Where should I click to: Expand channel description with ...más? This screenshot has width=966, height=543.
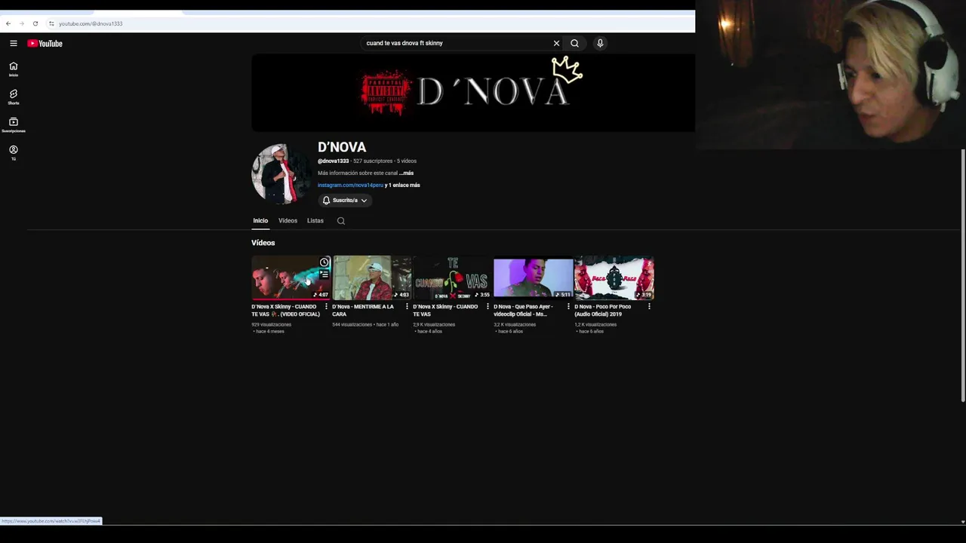coord(406,173)
